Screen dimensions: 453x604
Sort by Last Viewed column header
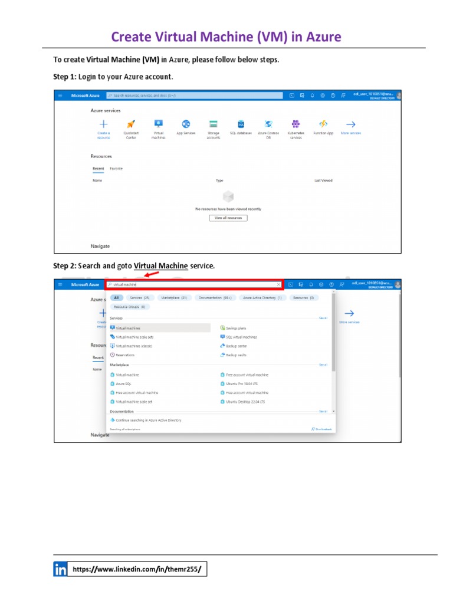pyautogui.click(x=324, y=180)
